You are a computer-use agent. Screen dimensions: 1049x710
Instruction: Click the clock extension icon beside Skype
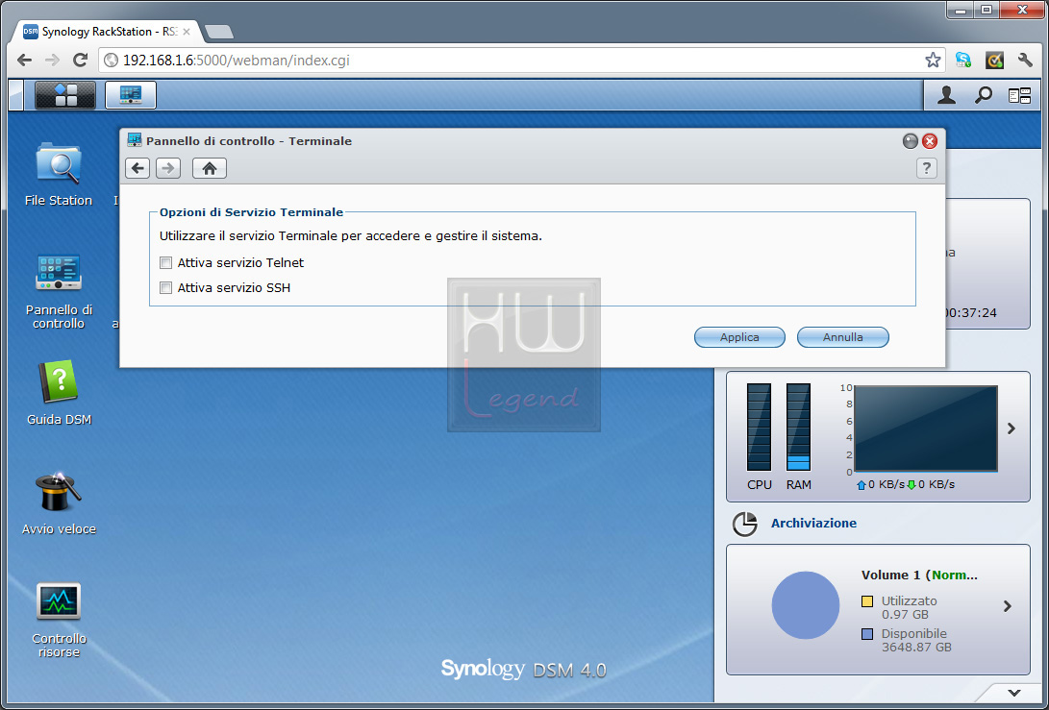[x=994, y=61]
